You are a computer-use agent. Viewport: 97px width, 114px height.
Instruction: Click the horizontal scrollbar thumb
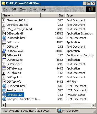(38, 105)
